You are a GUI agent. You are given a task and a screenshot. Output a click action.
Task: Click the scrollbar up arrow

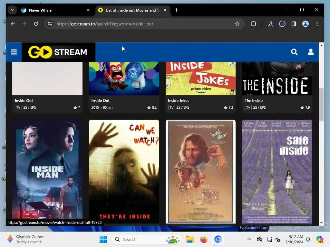coord(321,45)
